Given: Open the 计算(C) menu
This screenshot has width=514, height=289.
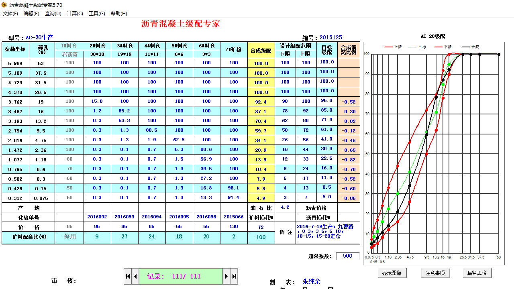Looking at the screenshot, I should 75,13.
